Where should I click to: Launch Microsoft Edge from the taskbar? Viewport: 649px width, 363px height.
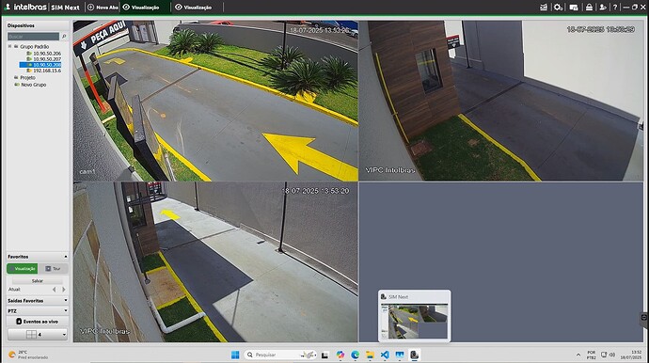point(356,355)
